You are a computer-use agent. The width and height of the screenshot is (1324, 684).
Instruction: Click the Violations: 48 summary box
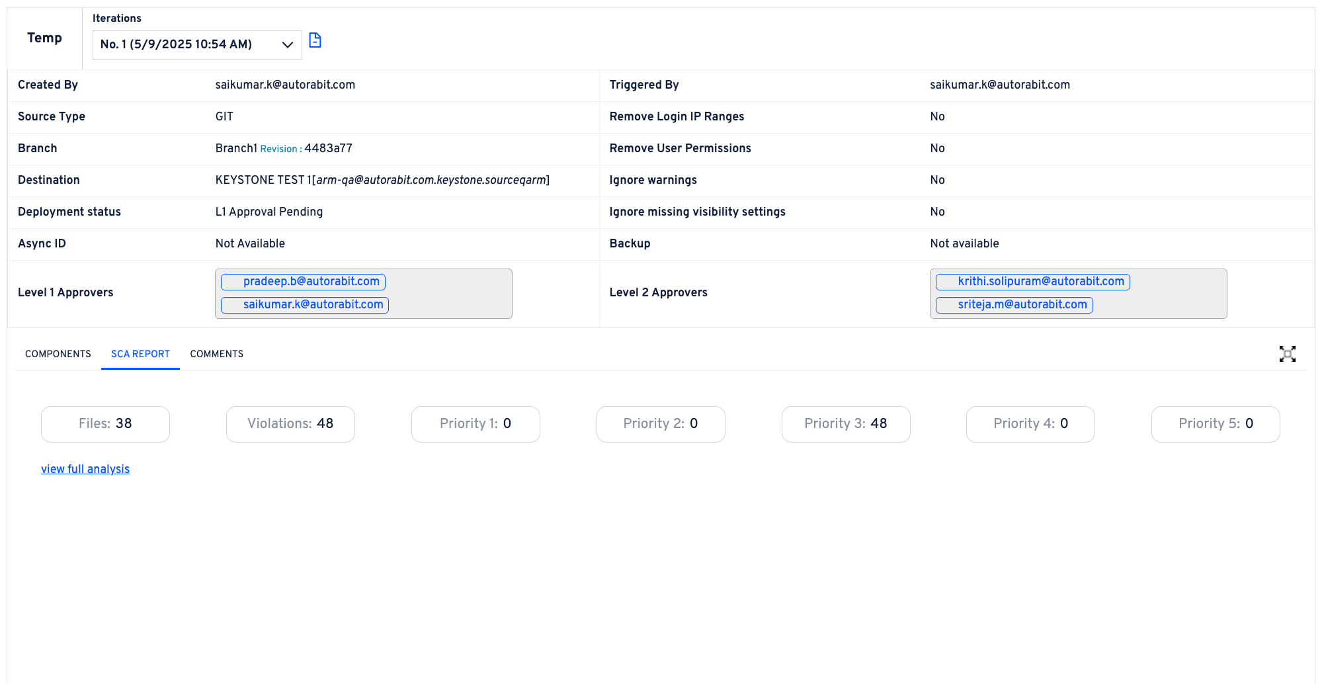tap(290, 424)
